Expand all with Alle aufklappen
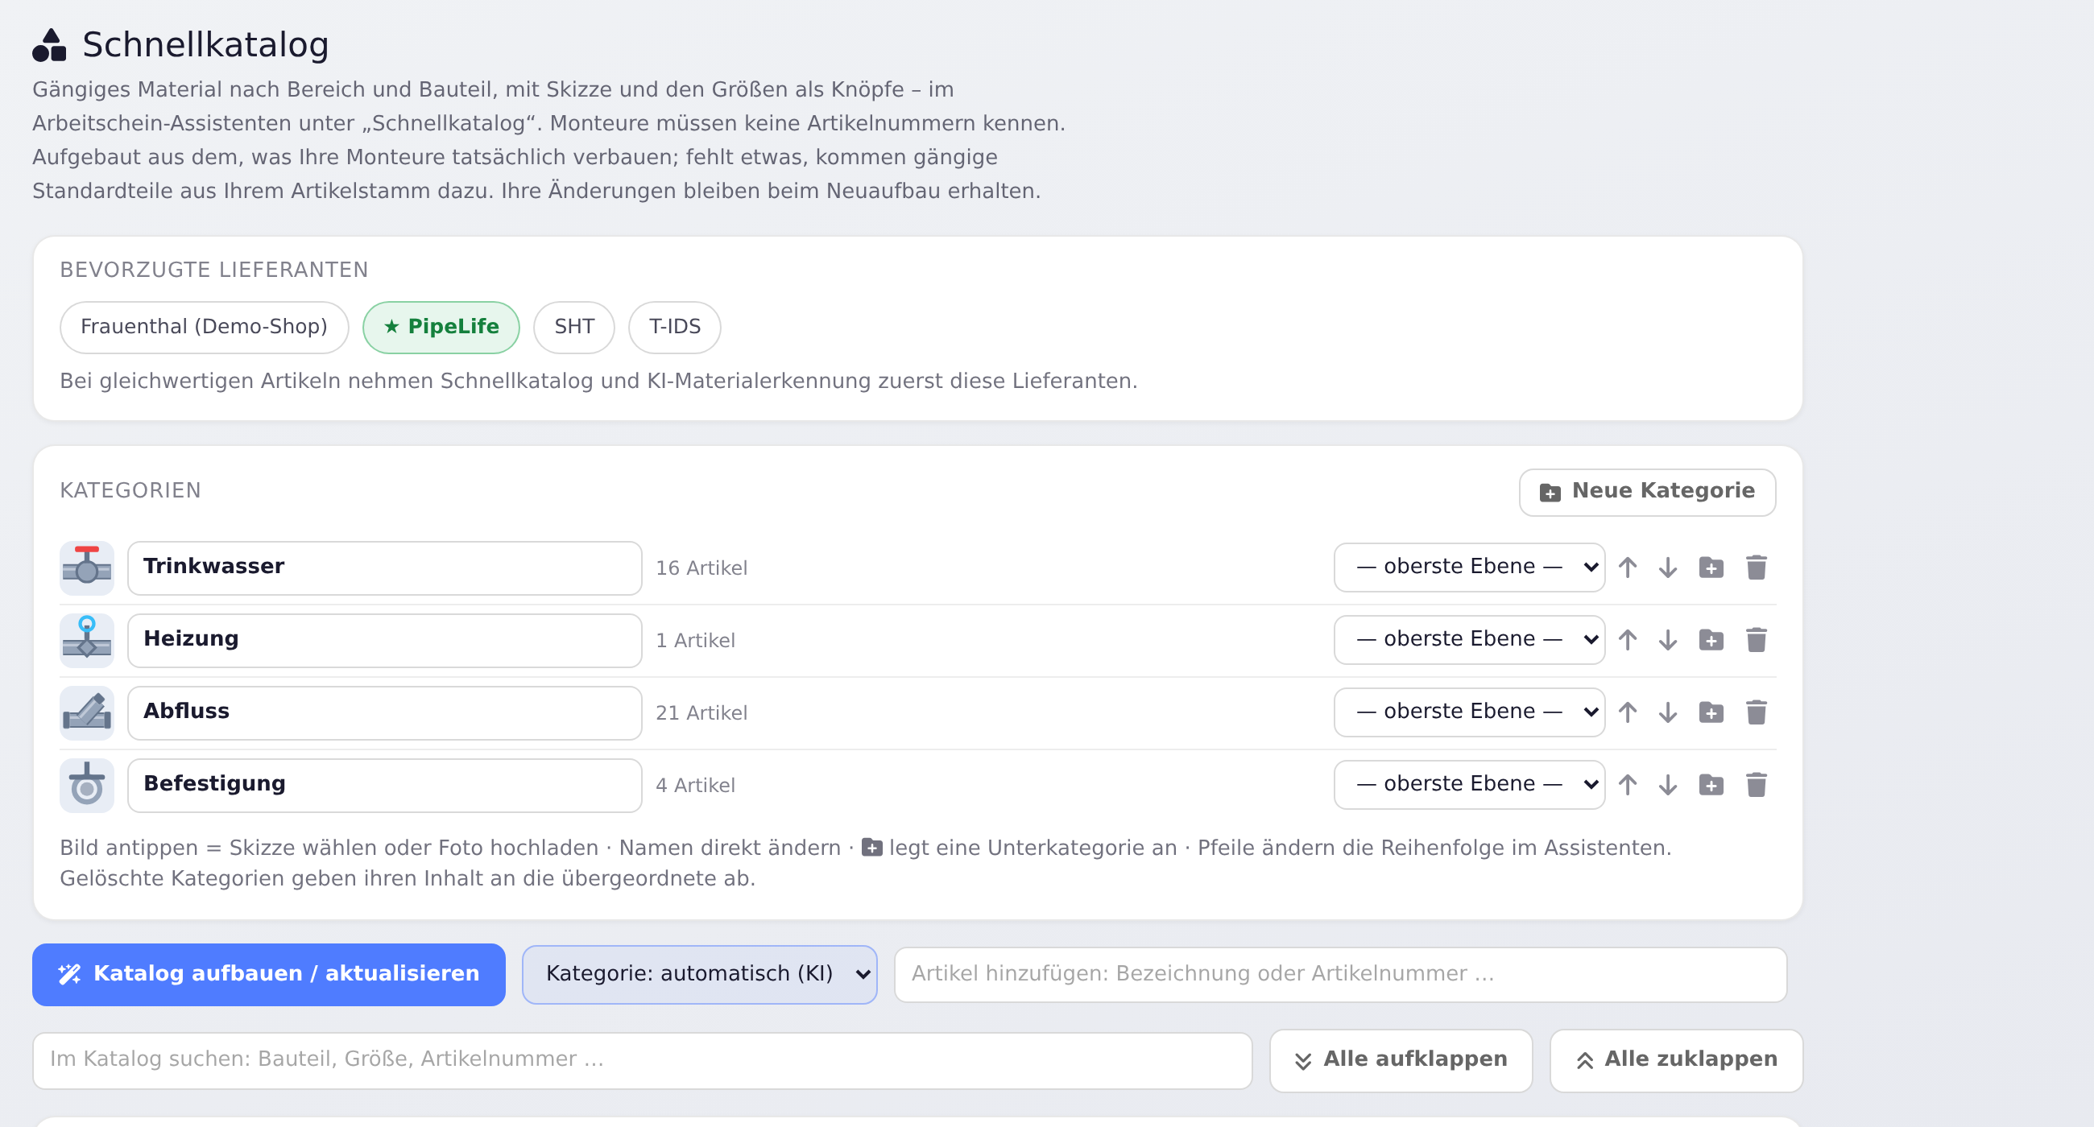 click(x=1401, y=1059)
